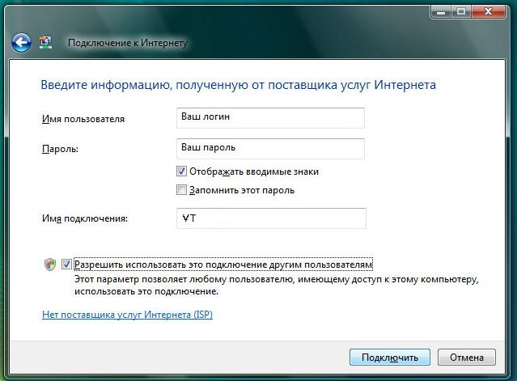The height and width of the screenshot is (381, 517).
Task: Click the 'Введите информацию' heading text
Action: pyautogui.click(x=238, y=84)
